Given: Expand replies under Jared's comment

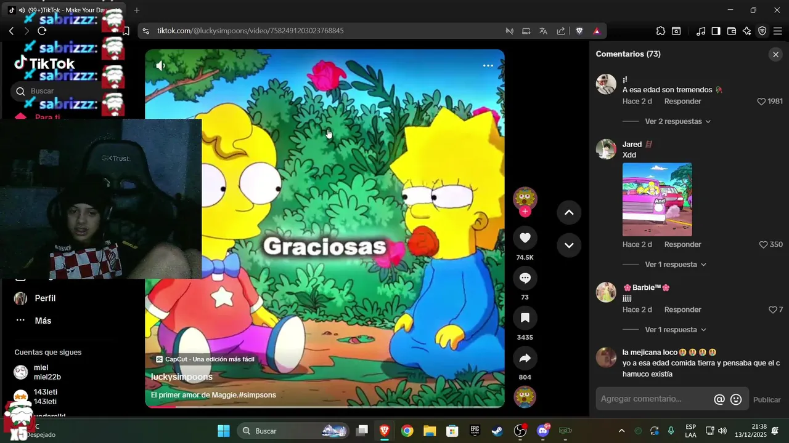Looking at the screenshot, I should pos(676,265).
